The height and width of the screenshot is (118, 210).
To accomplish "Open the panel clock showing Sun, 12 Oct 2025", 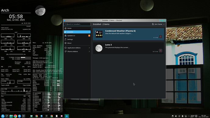I will coord(204,116).
